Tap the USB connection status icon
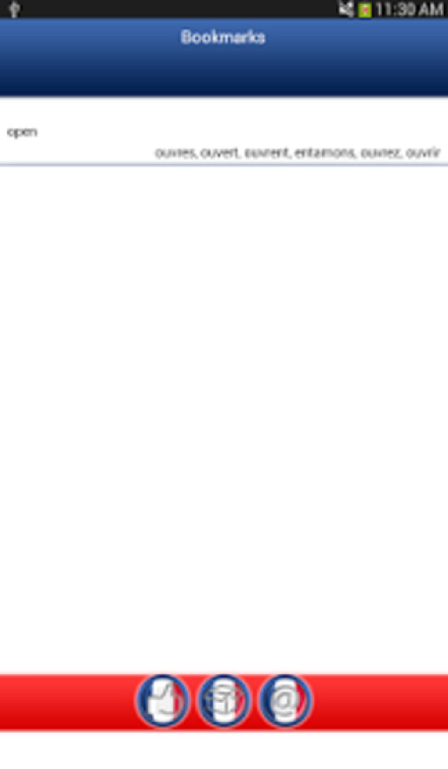This screenshot has width=448, height=769. click(14, 9)
